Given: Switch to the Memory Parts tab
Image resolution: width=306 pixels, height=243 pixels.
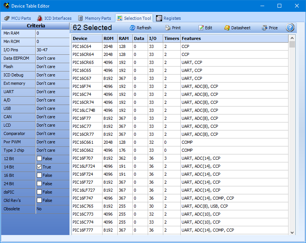Looking at the screenshot, I should (95, 18).
